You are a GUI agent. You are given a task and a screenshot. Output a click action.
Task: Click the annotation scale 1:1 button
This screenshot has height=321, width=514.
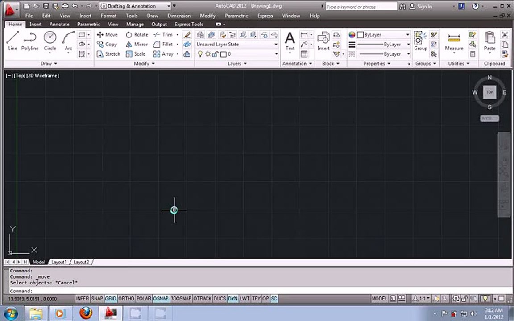click(x=421, y=298)
